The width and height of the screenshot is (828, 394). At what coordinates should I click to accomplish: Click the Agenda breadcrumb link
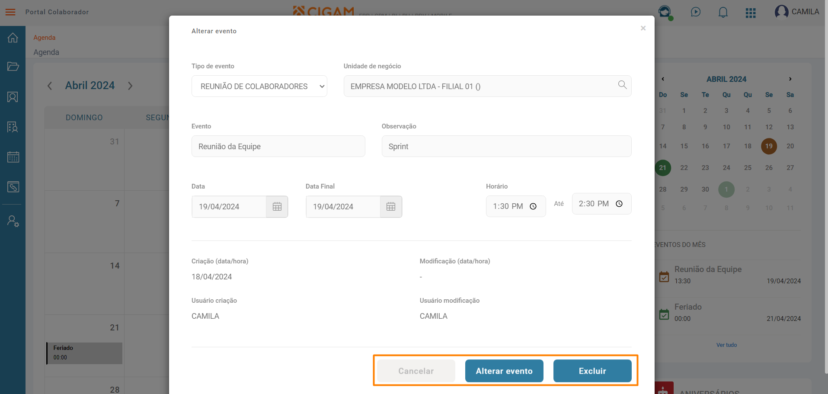click(45, 38)
